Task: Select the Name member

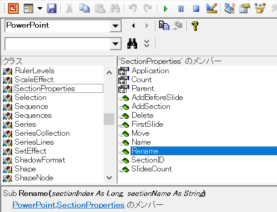Action: (x=141, y=142)
